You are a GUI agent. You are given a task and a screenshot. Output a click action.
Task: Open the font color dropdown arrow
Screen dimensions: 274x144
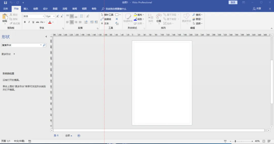pyautogui.click(x=53, y=22)
